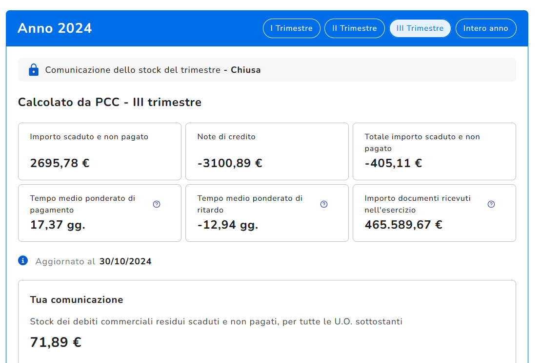Click the 17,37 gg. payment time value

click(x=58, y=225)
